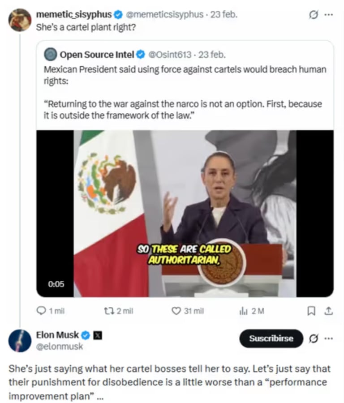Click the @elonmusk handle
The image size is (344, 403).
click(x=53, y=346)
